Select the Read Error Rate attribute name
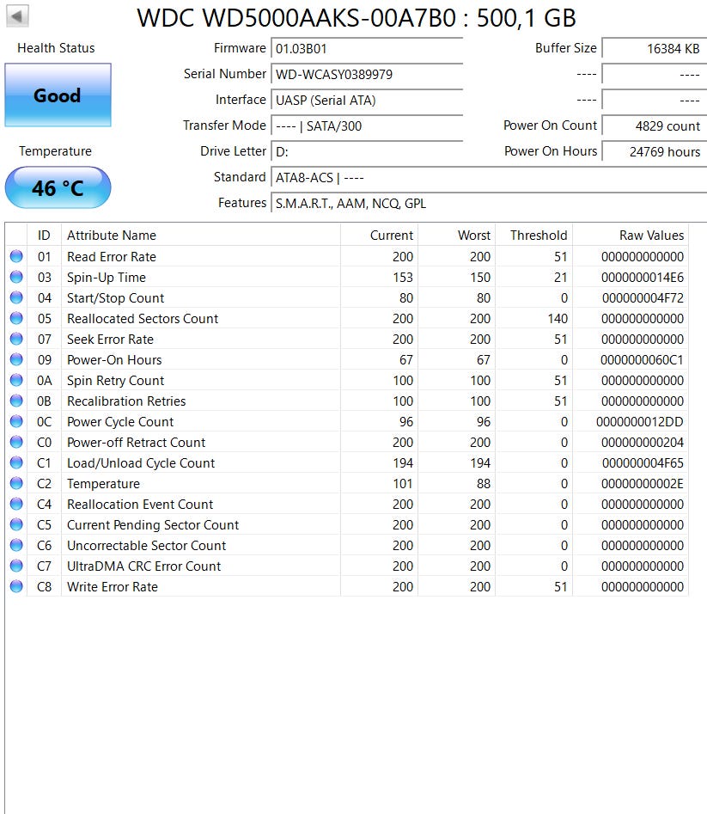Viewport: 707px width, 814px height. (x=112, y=256)
